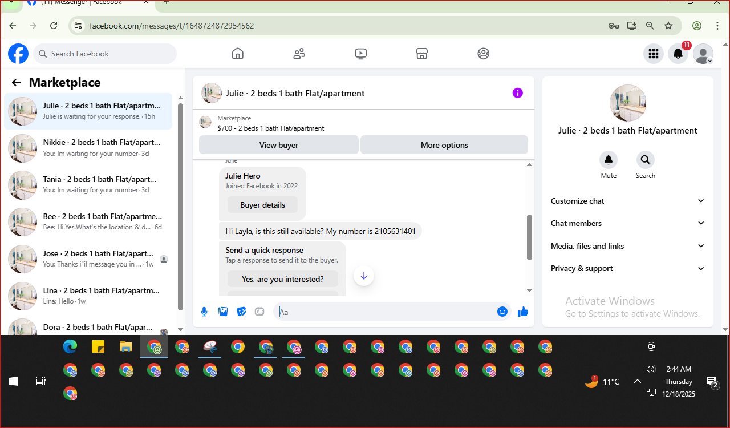Open Windows Start menu
The width and height of the screenshot is (730, 428).
coord(14,381)
